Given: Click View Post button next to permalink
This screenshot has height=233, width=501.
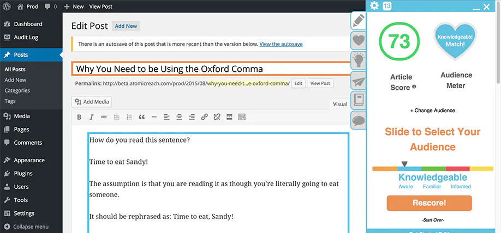Looking at the screenshot, I should pos(320,83).
